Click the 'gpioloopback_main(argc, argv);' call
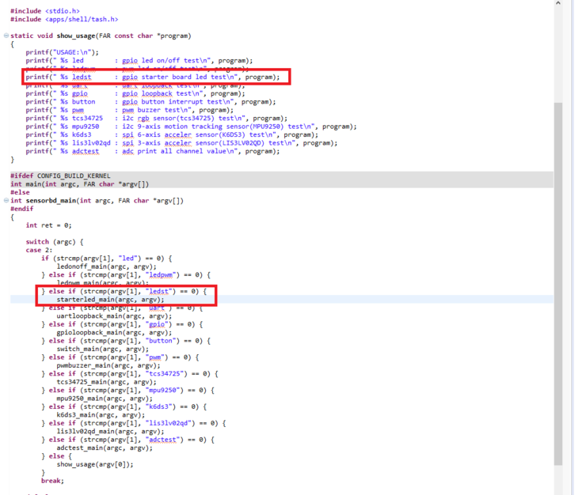 (114, 332)
